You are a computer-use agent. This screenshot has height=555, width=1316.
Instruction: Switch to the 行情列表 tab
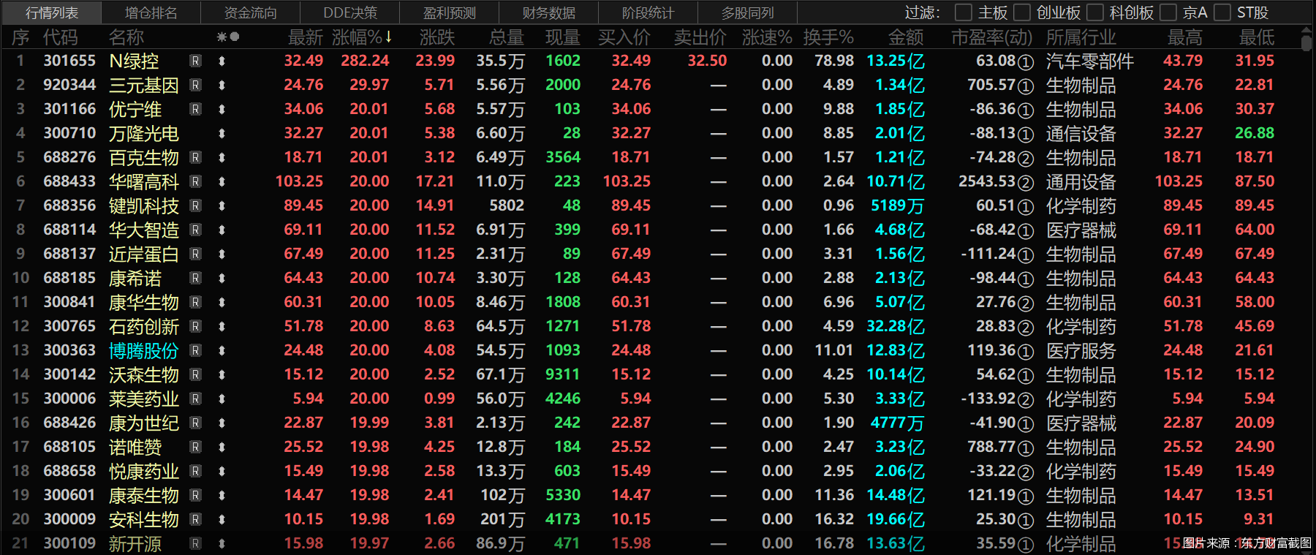(x=52, y=12)
